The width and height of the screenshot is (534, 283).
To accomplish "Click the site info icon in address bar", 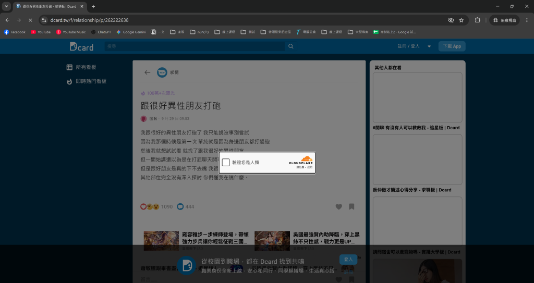I will 44,20.
